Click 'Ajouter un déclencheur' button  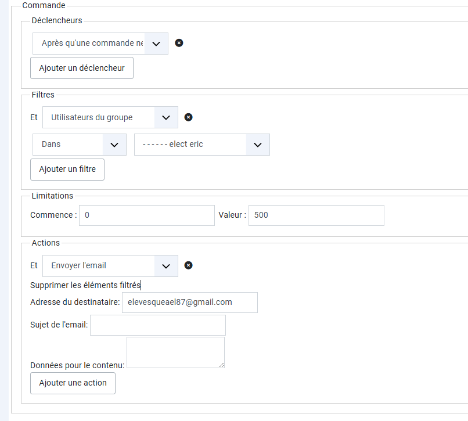[82, 68]
